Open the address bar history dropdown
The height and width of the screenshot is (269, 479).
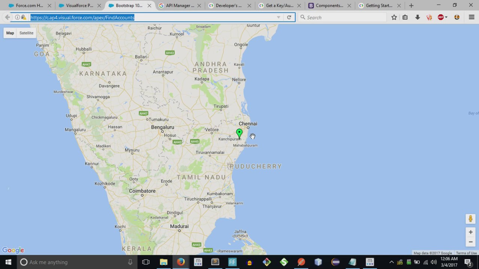278,18
